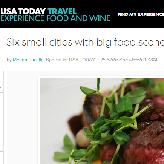
Task: Open author Megan Pacella's profile link
Action: click(28, 60)
